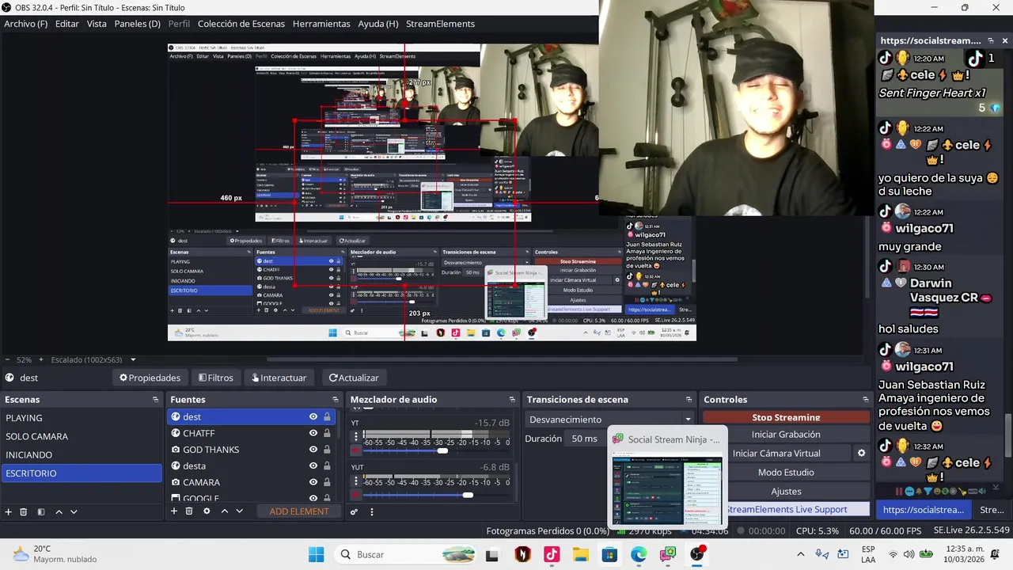
Task: Hide the GOD THANKS source
Action: point(313,450)
